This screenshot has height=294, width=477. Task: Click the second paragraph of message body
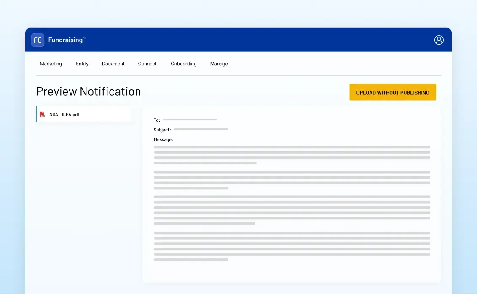(292, 180)
